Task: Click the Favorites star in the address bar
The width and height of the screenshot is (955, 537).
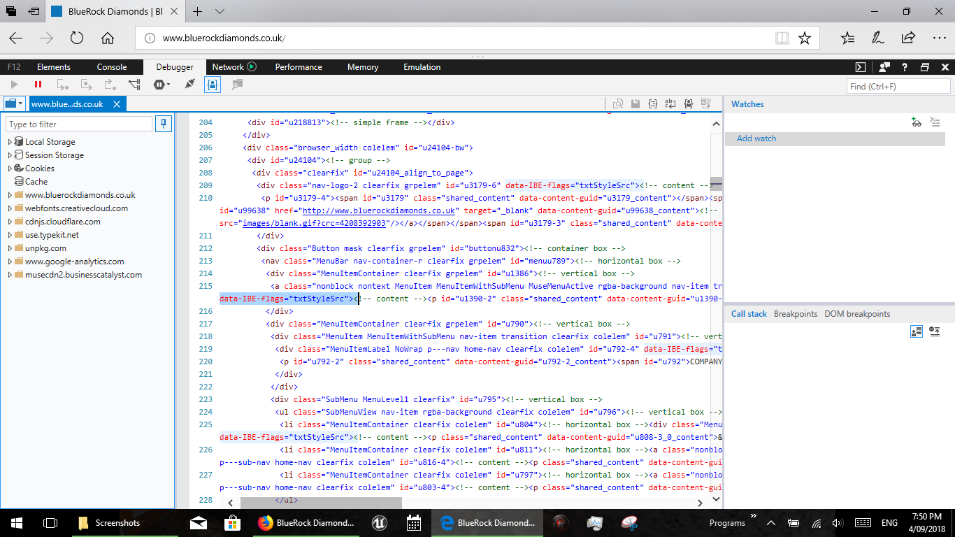Action: (x=805, y=38)
